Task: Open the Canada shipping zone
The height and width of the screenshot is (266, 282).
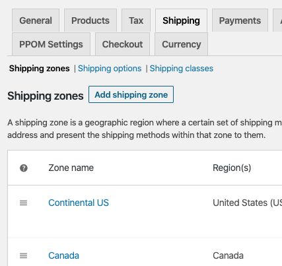Action: coord(63,255)
